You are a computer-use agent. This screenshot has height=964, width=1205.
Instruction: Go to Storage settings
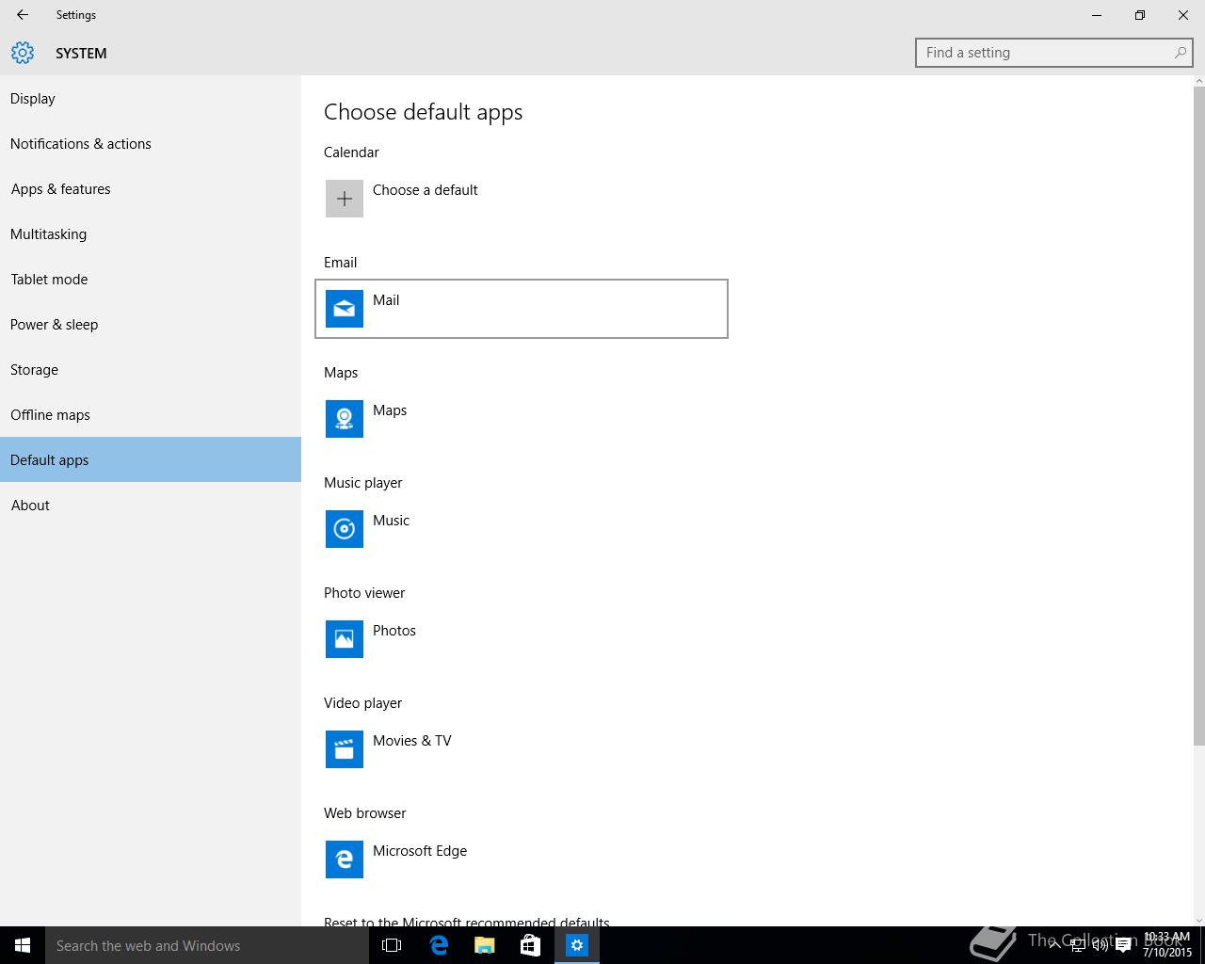[151, 370]
